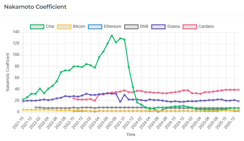Click the green Chia legend color box
Screen dimensions: 244x141
point(37,26)
